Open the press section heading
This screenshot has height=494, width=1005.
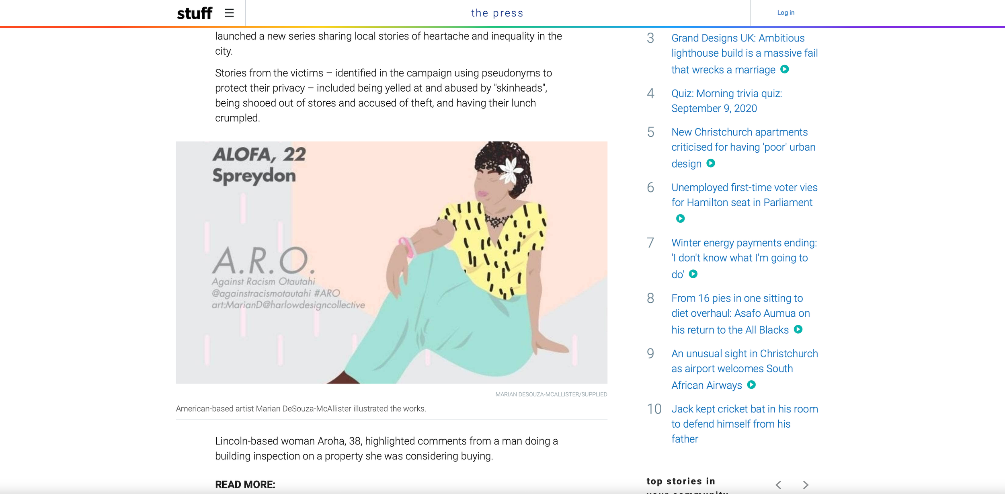[497, 13]
